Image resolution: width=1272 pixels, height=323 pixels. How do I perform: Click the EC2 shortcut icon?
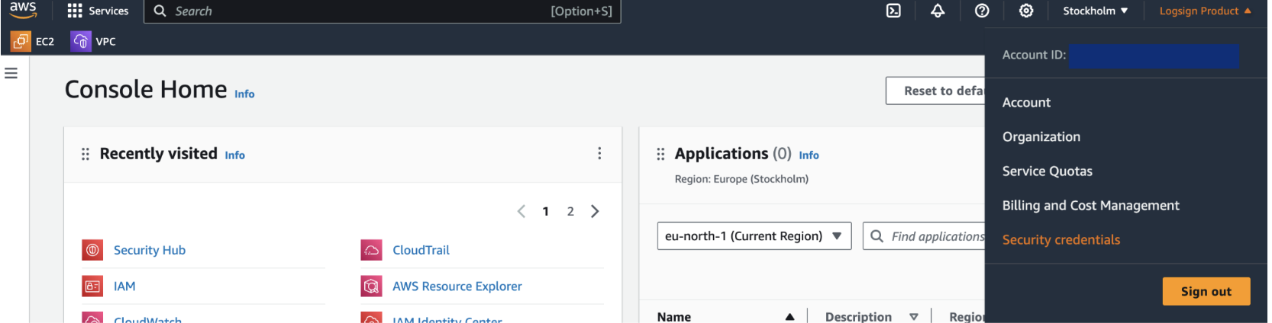coord(21,41)
